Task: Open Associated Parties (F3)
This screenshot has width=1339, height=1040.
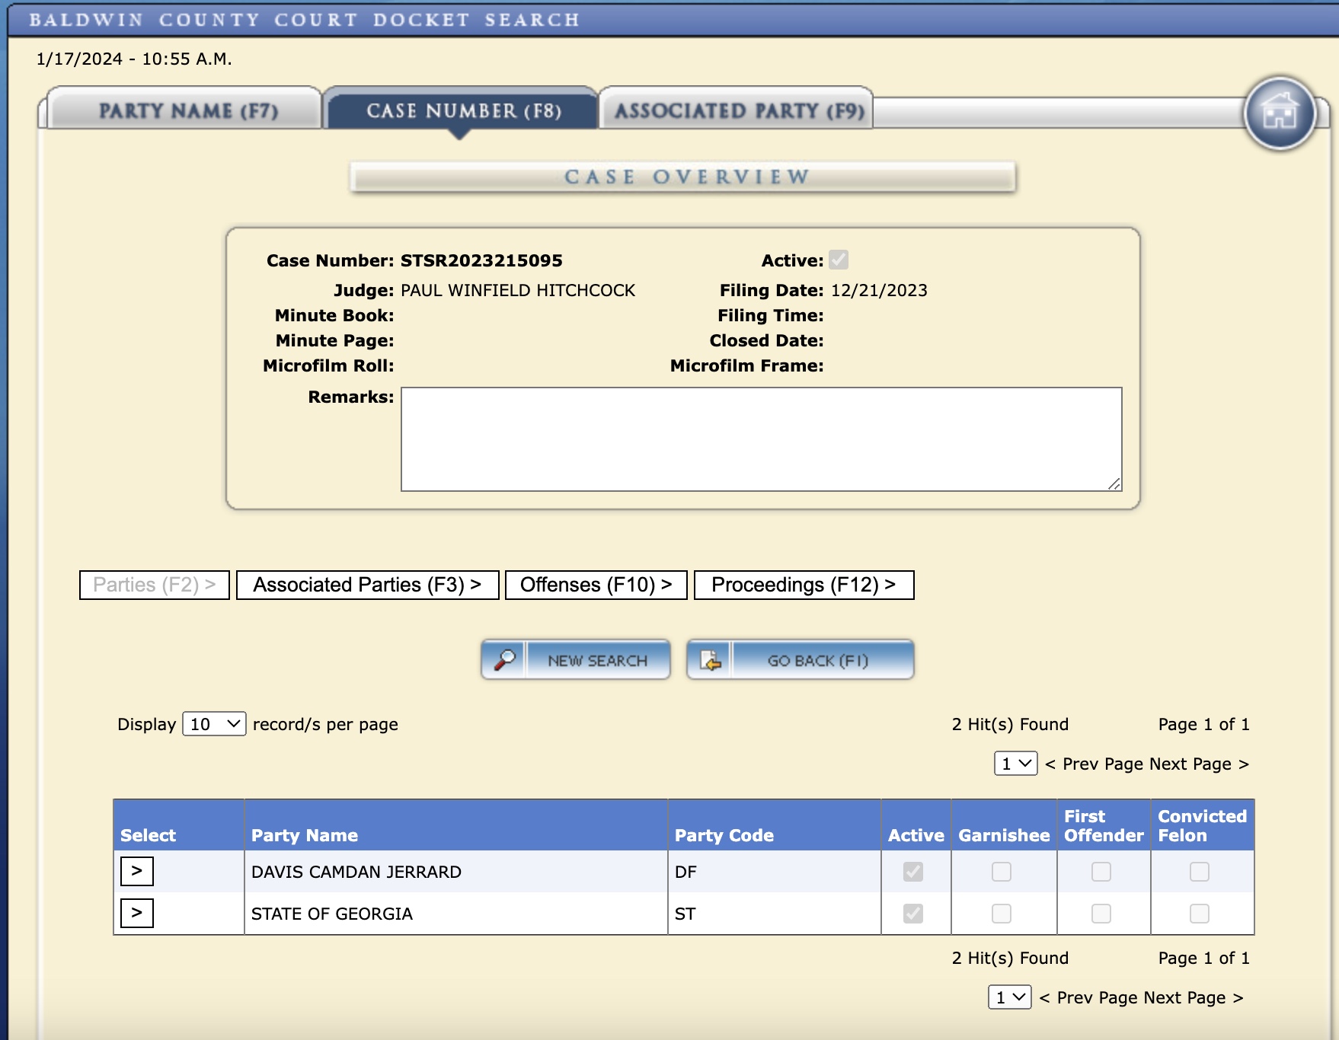Action: tap(368, 585)
